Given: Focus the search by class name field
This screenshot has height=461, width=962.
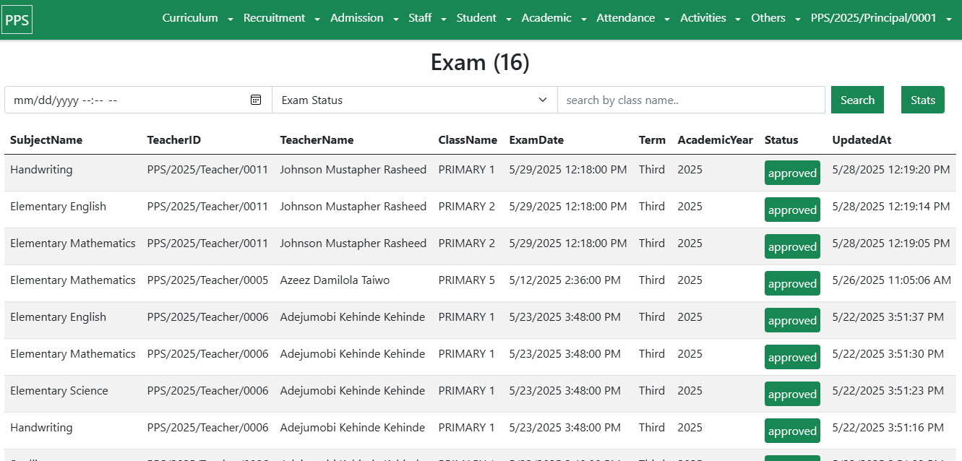Looking at the screenshot, I should pos(690,100).
